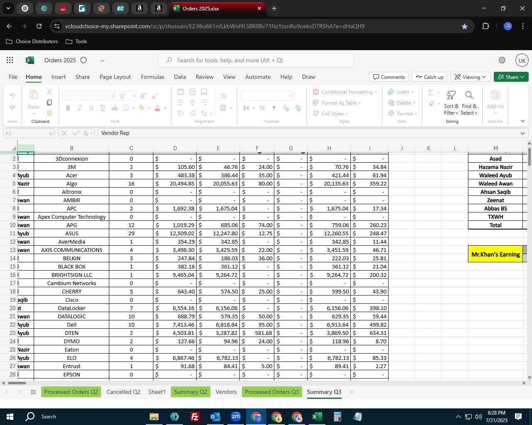Open the Microsoft 365 app launcher

click(10, 60)
